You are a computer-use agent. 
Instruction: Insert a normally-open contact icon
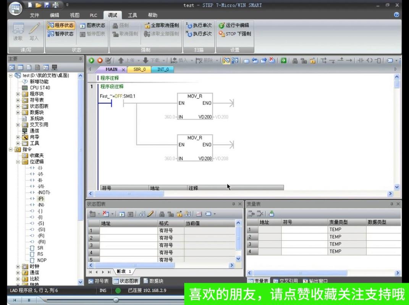[361, 60]
